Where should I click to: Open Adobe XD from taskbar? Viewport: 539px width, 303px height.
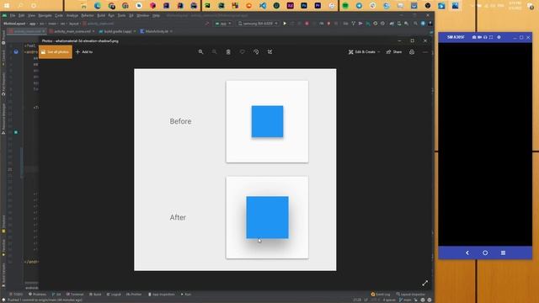tap(290, 6)
